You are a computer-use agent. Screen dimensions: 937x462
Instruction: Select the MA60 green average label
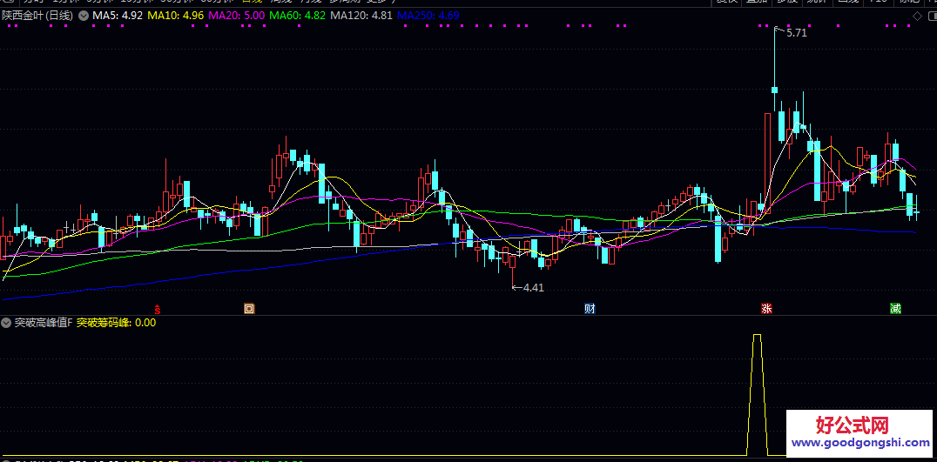[297, 16]
